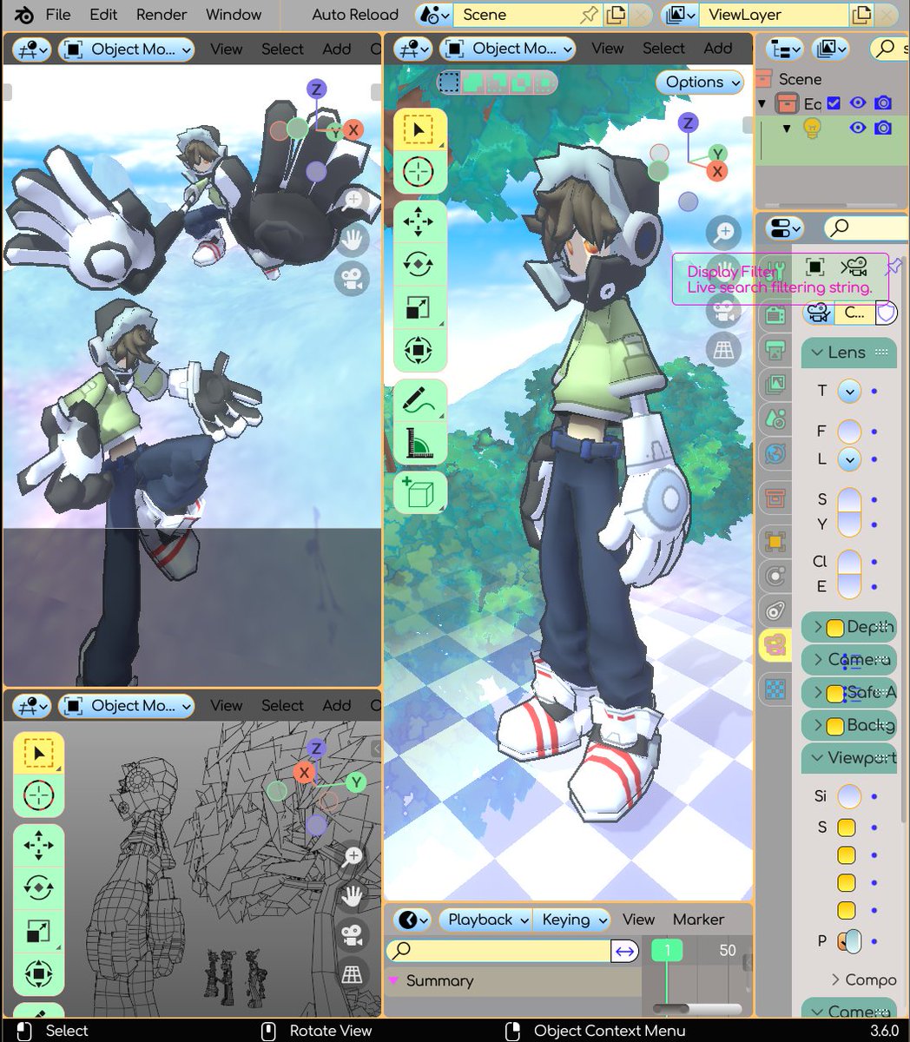
Task: Expand the Depth of Field panel
Action: [817, 627]
